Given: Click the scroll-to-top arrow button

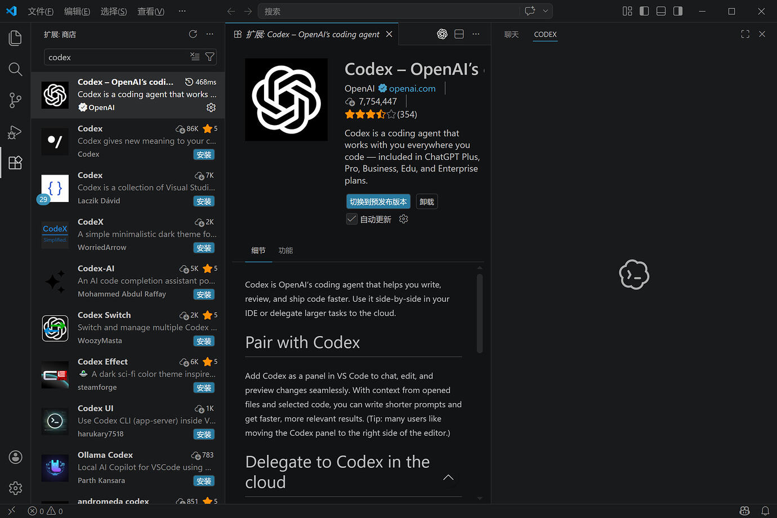Looking at the screenshot, I should pyautogui.click(x=448, y=477).
